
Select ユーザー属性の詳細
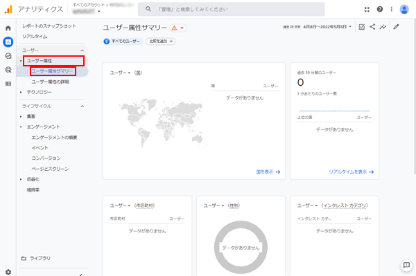50,82
